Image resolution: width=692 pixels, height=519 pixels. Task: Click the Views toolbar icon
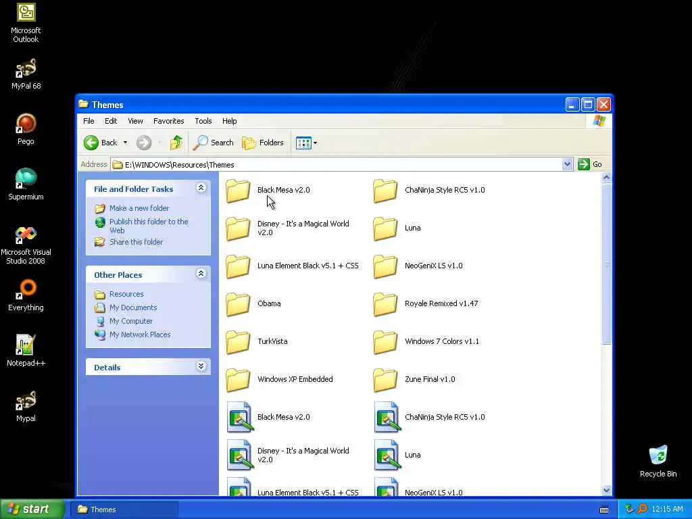pyautogui.click(x=303, y=143)
